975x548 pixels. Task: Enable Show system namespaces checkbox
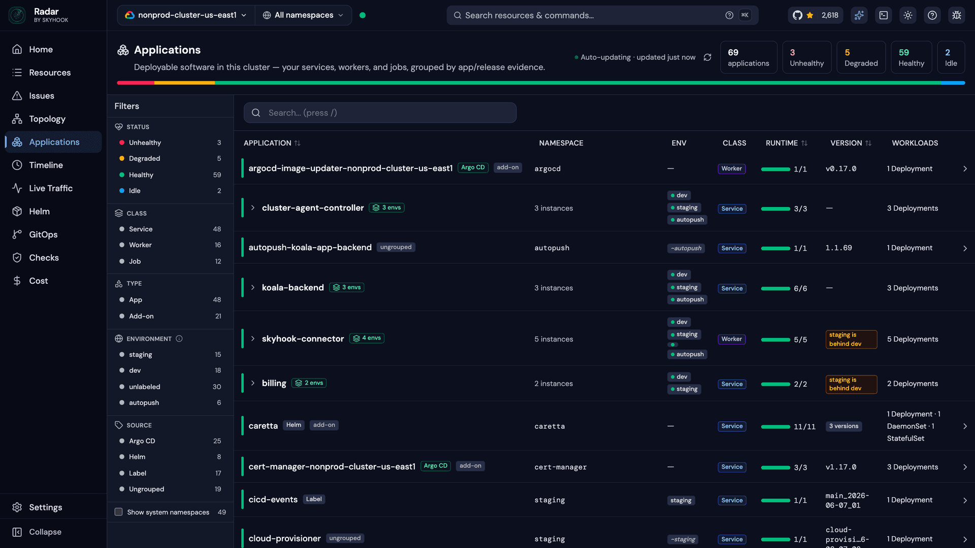[x=118, y=512]
